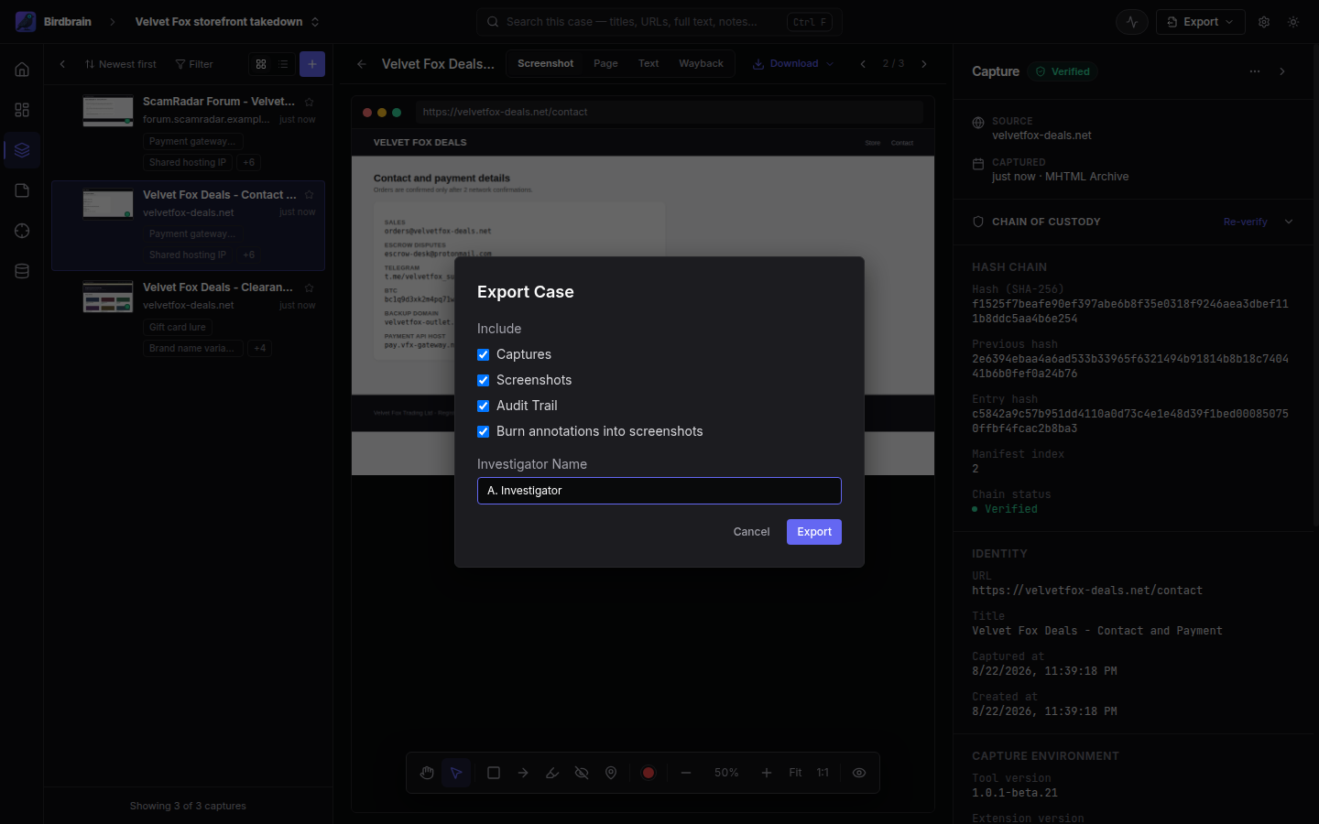Screen dimensions: 1319x824
Task: Switch capture list to grid view
Action: coord(261,64)
